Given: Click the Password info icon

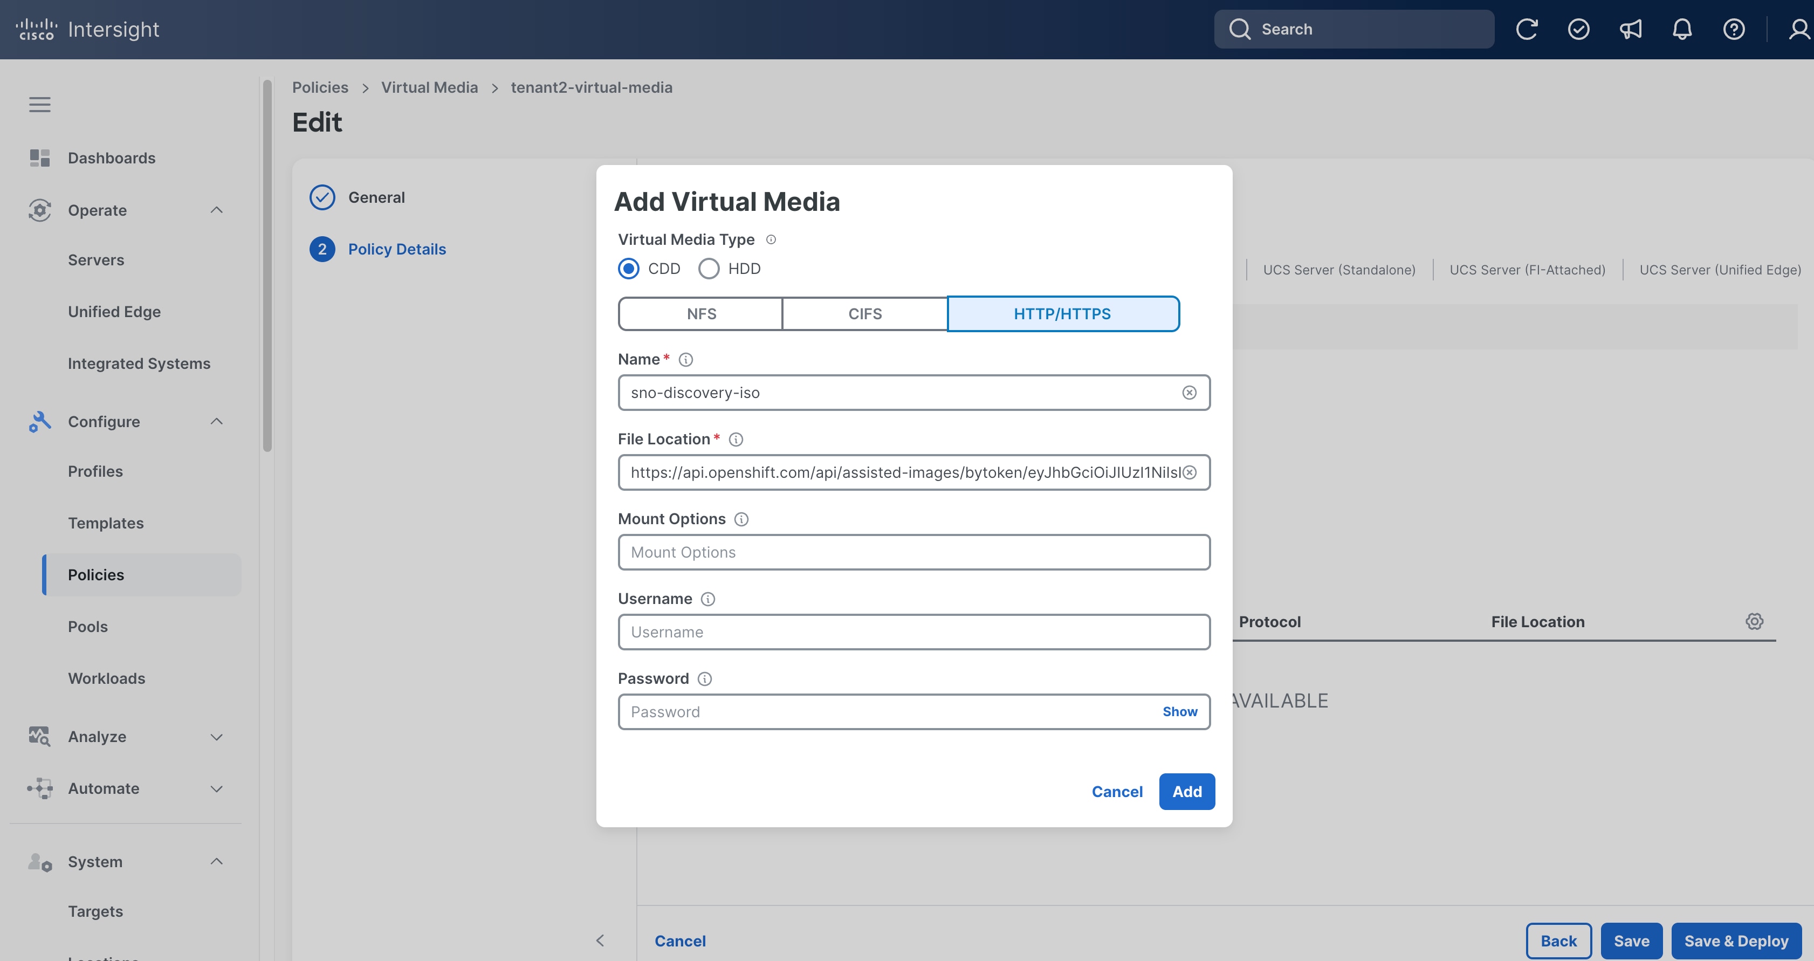Looking at the screenshot, I should coord(705,678).
